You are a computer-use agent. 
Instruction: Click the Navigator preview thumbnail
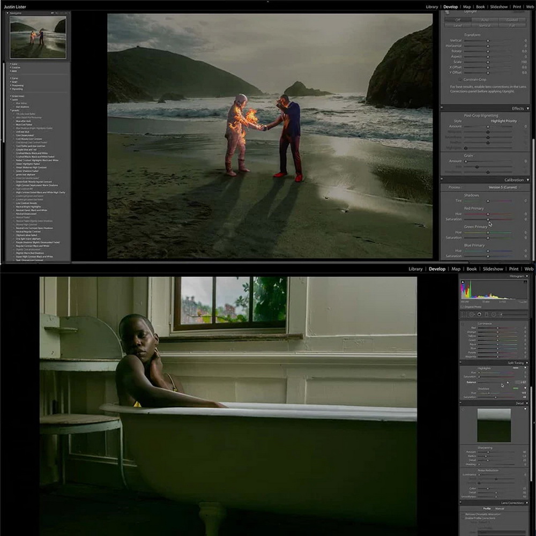38,37
